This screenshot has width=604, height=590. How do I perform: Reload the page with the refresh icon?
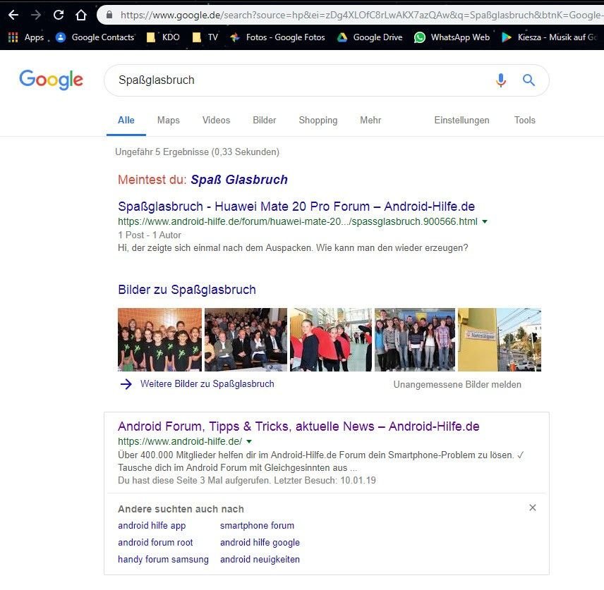(59, 15)
